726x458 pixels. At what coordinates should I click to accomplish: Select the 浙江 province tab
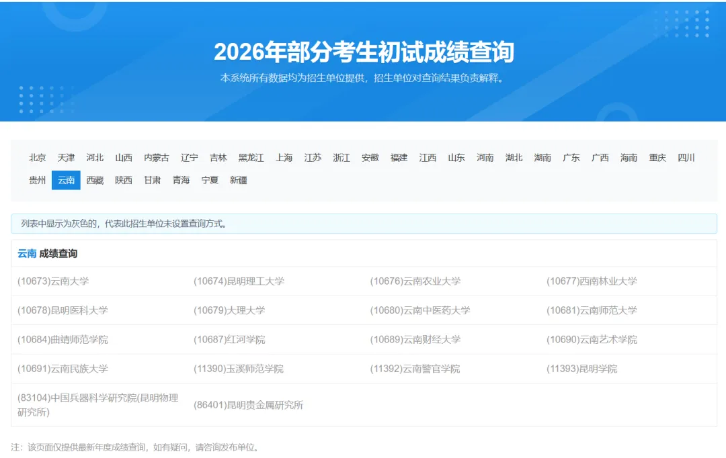341,158
